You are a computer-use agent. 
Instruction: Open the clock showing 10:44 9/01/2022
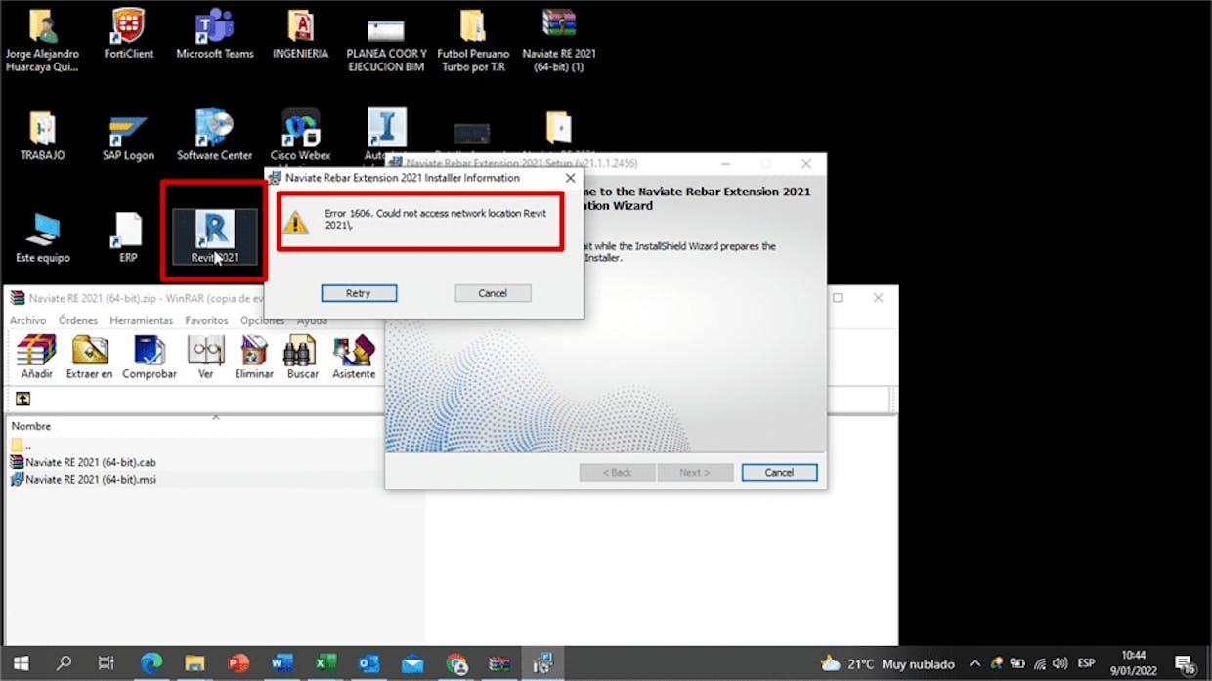coord(1134,663)
